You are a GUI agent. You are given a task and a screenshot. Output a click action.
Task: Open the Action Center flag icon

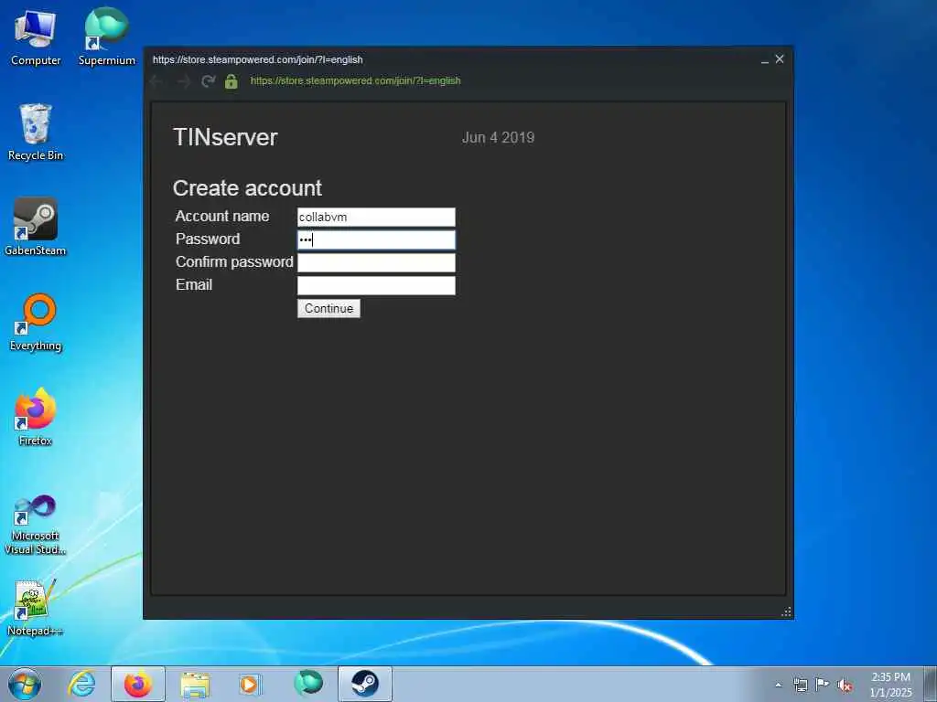823,685
